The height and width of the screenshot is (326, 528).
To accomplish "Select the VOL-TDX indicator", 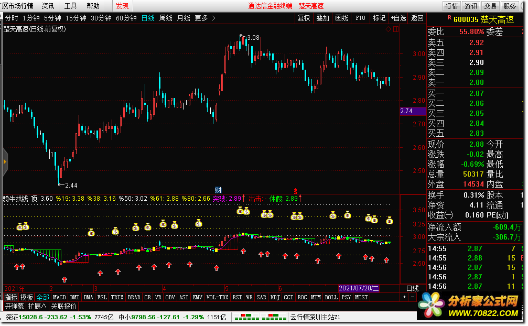I will 217,297.
